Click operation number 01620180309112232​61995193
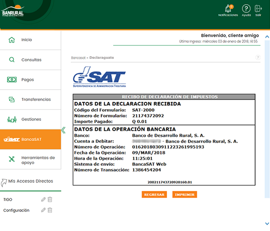This screenshot has height=231, width=270. 168,147
